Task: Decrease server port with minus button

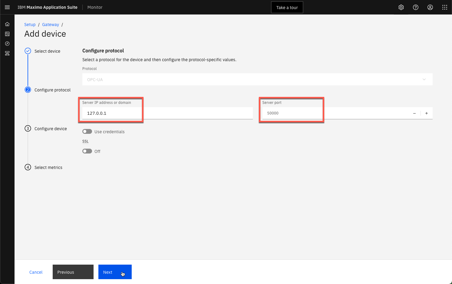Action: [414, 113]
